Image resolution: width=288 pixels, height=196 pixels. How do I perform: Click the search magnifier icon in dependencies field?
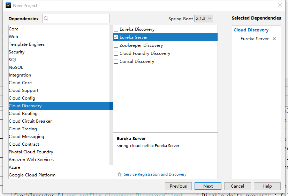(x=46, y=19)
